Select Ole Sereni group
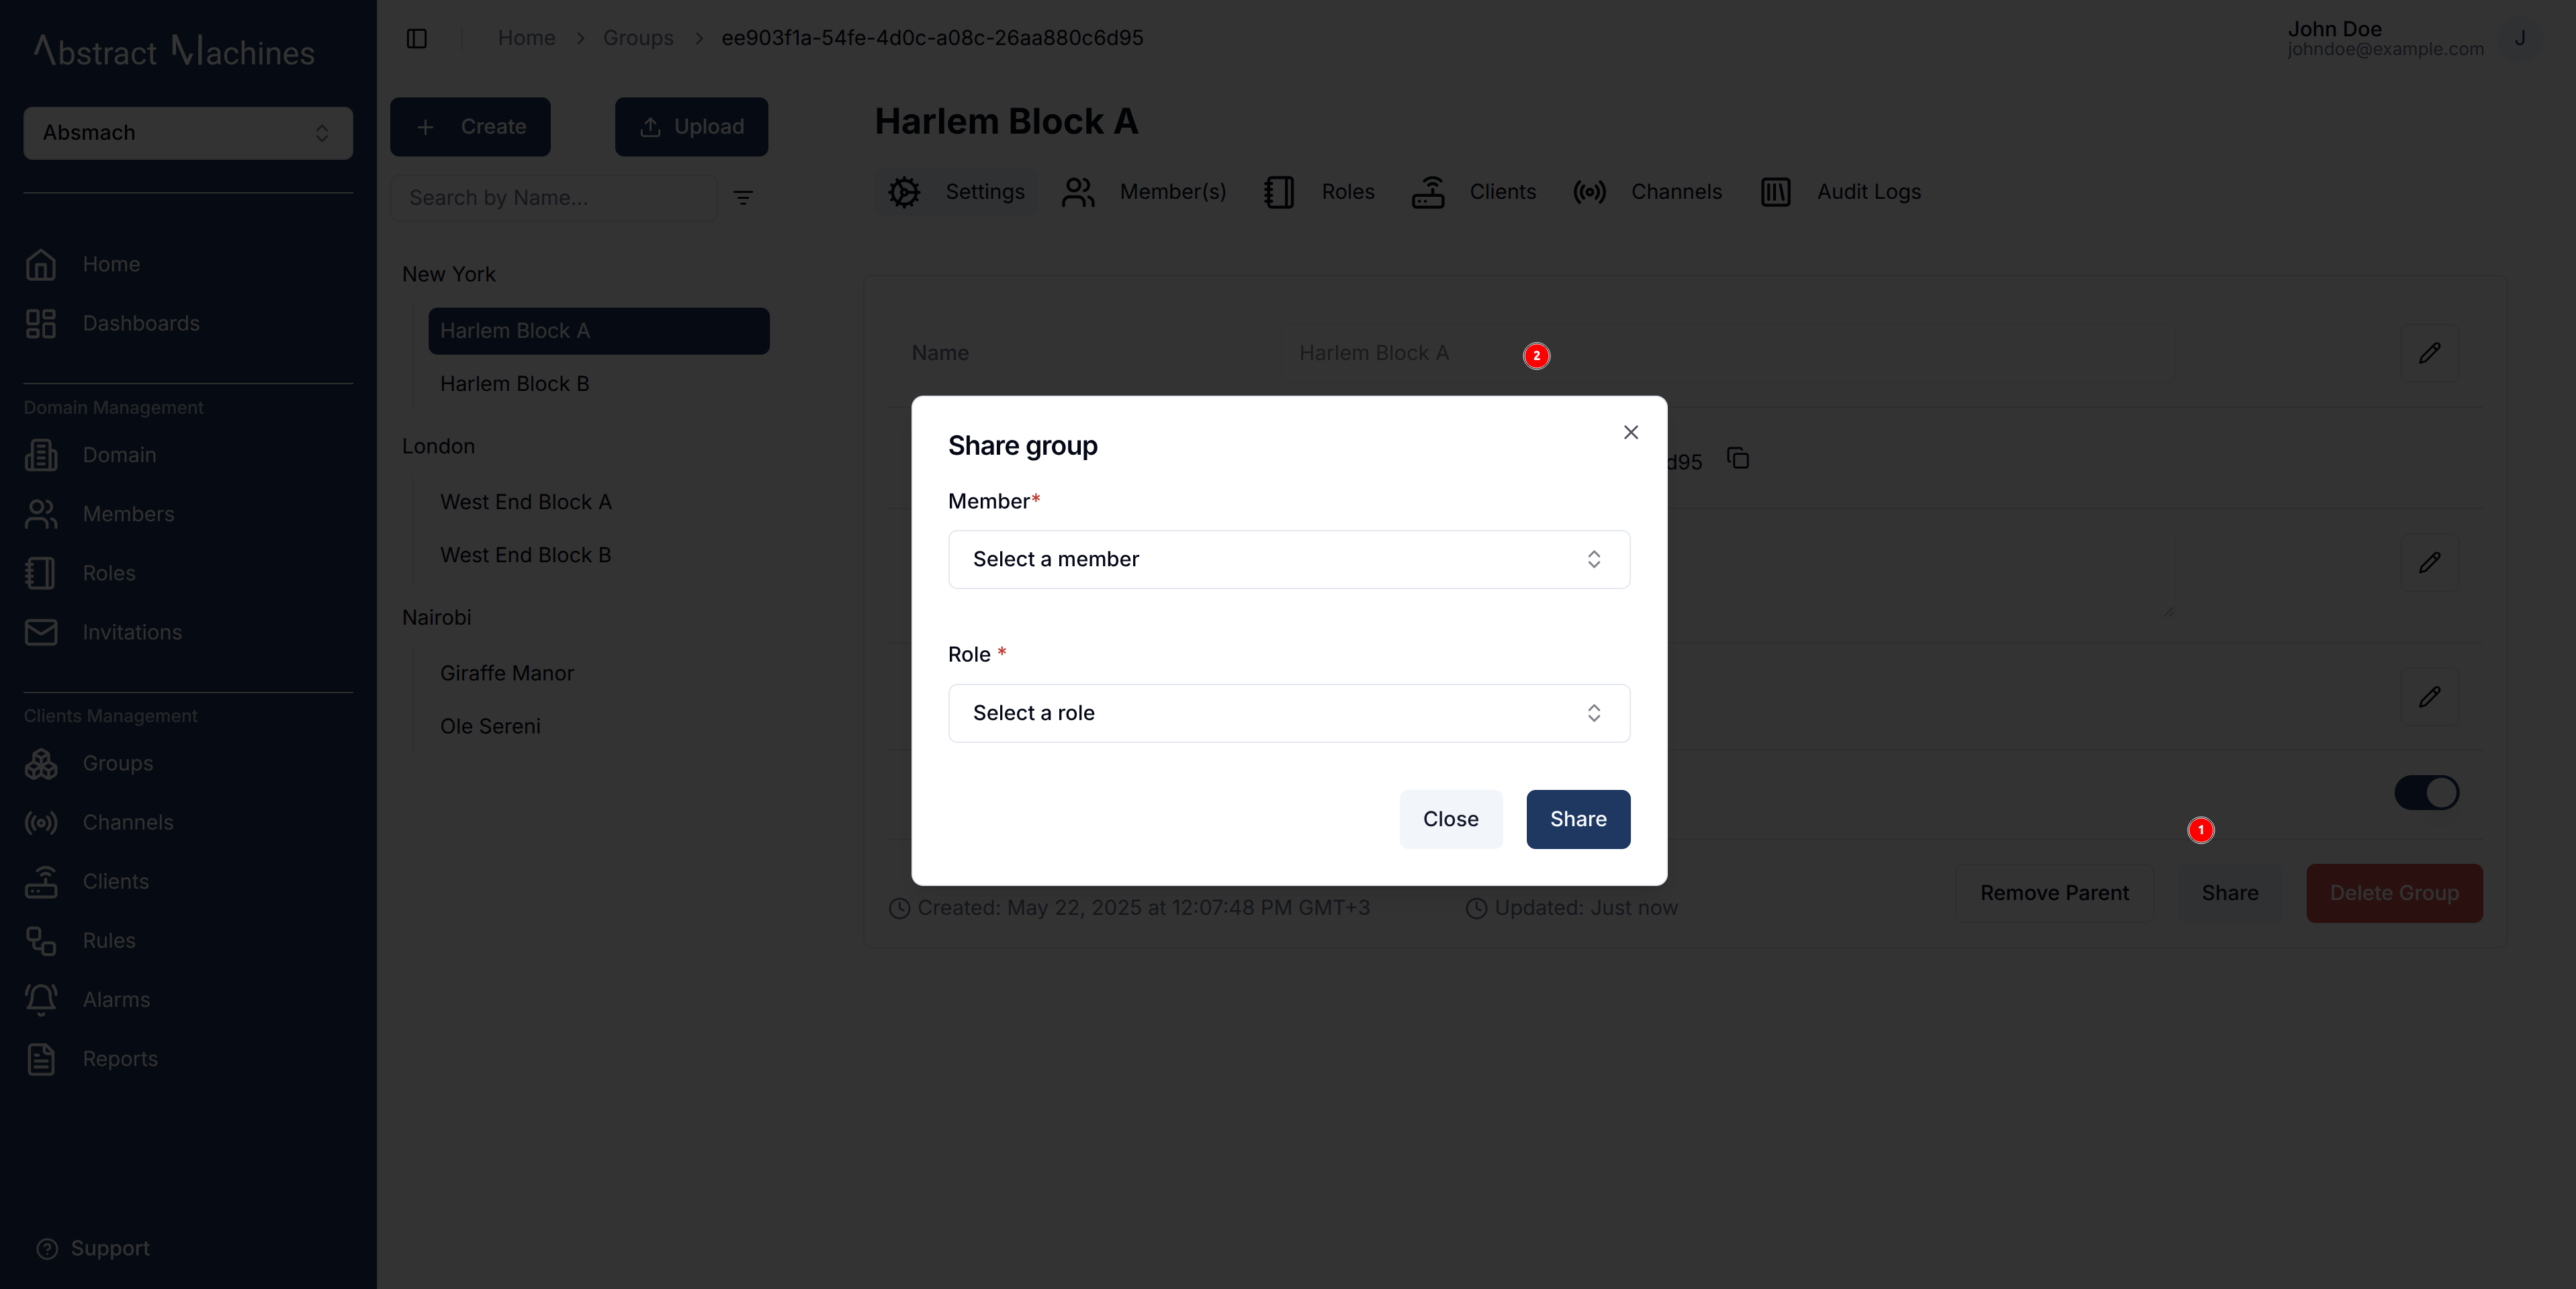This screenshot has width=2576, height=1289. point(490,726)
